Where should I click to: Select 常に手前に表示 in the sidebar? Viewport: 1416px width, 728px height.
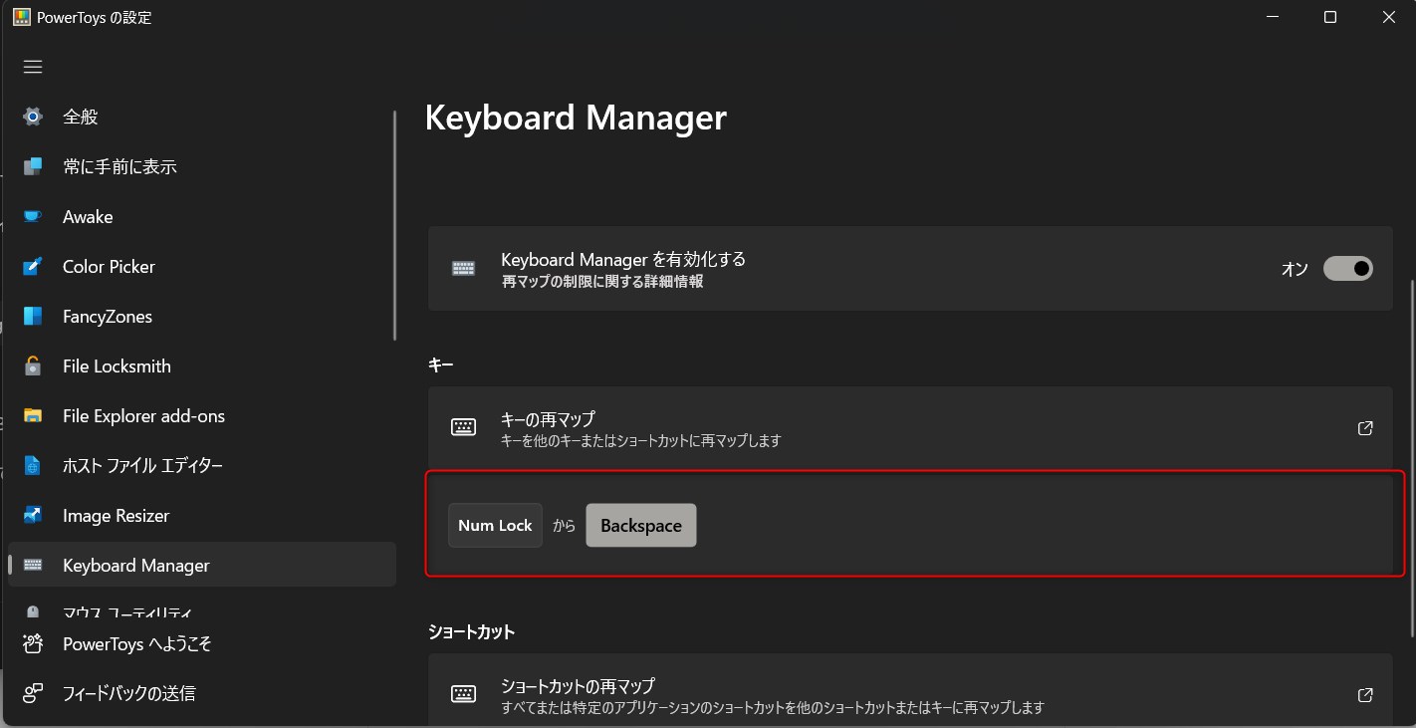[x=202, y=166]
